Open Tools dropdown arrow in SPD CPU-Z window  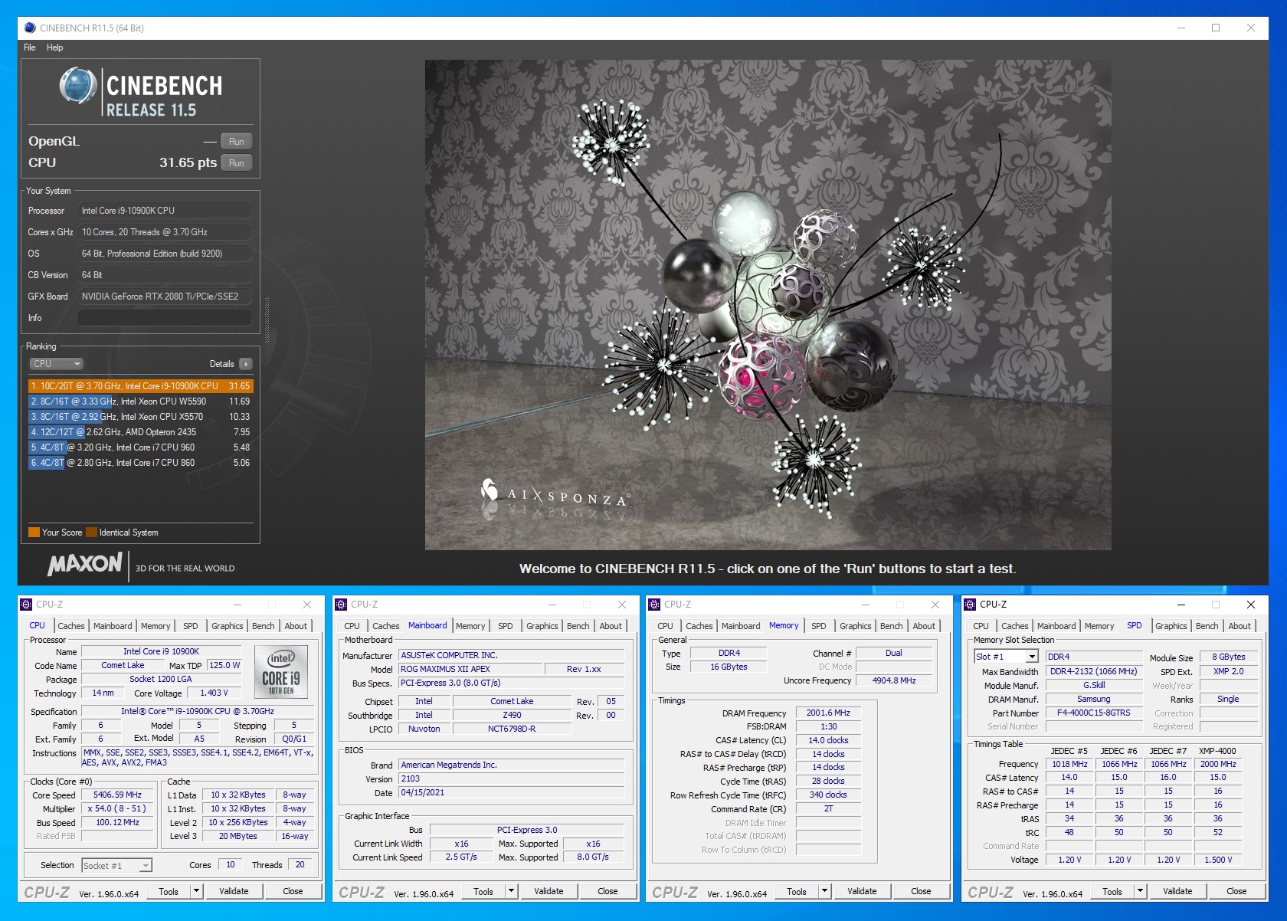coord(1140,891)
